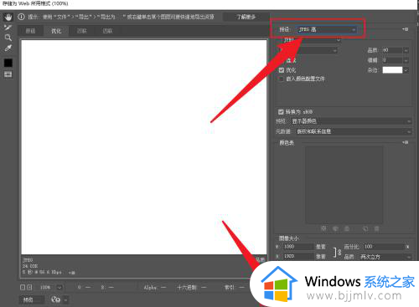Click the 预览 button at bottom left
The height and width of the screenshot is (307, 419).
click(32, 299)
